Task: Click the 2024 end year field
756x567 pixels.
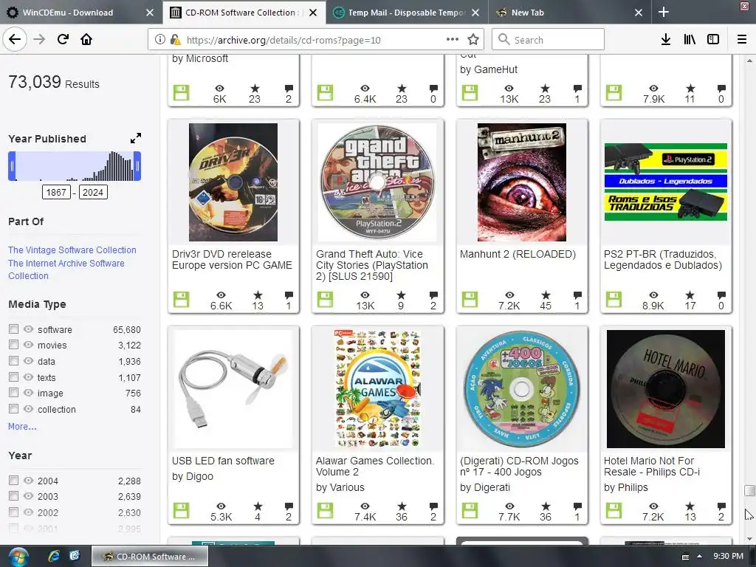Action: 93,193
